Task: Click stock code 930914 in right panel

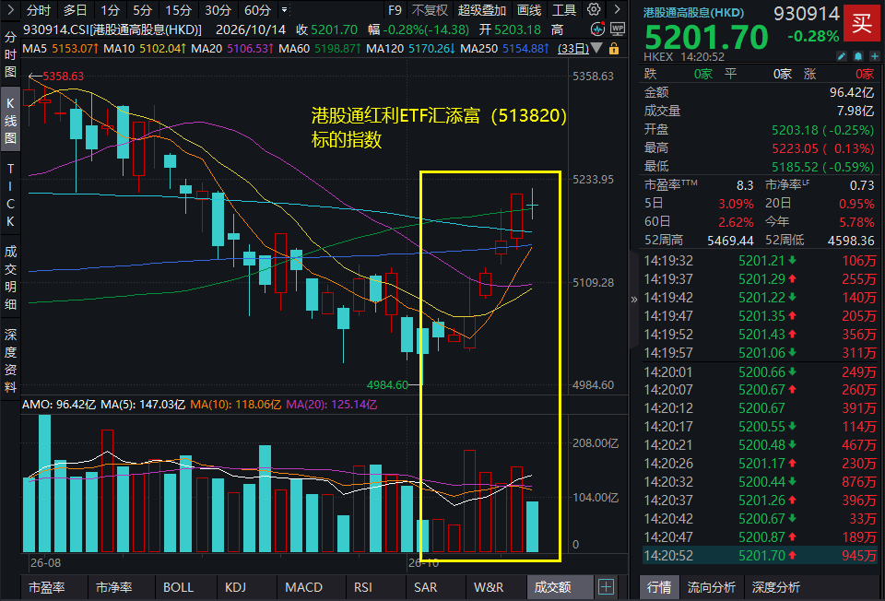Action: [x=807, y=13]
